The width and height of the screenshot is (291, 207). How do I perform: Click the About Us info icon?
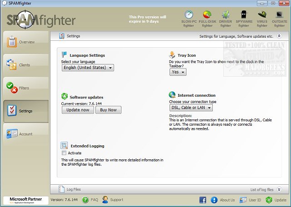point(214,200)
